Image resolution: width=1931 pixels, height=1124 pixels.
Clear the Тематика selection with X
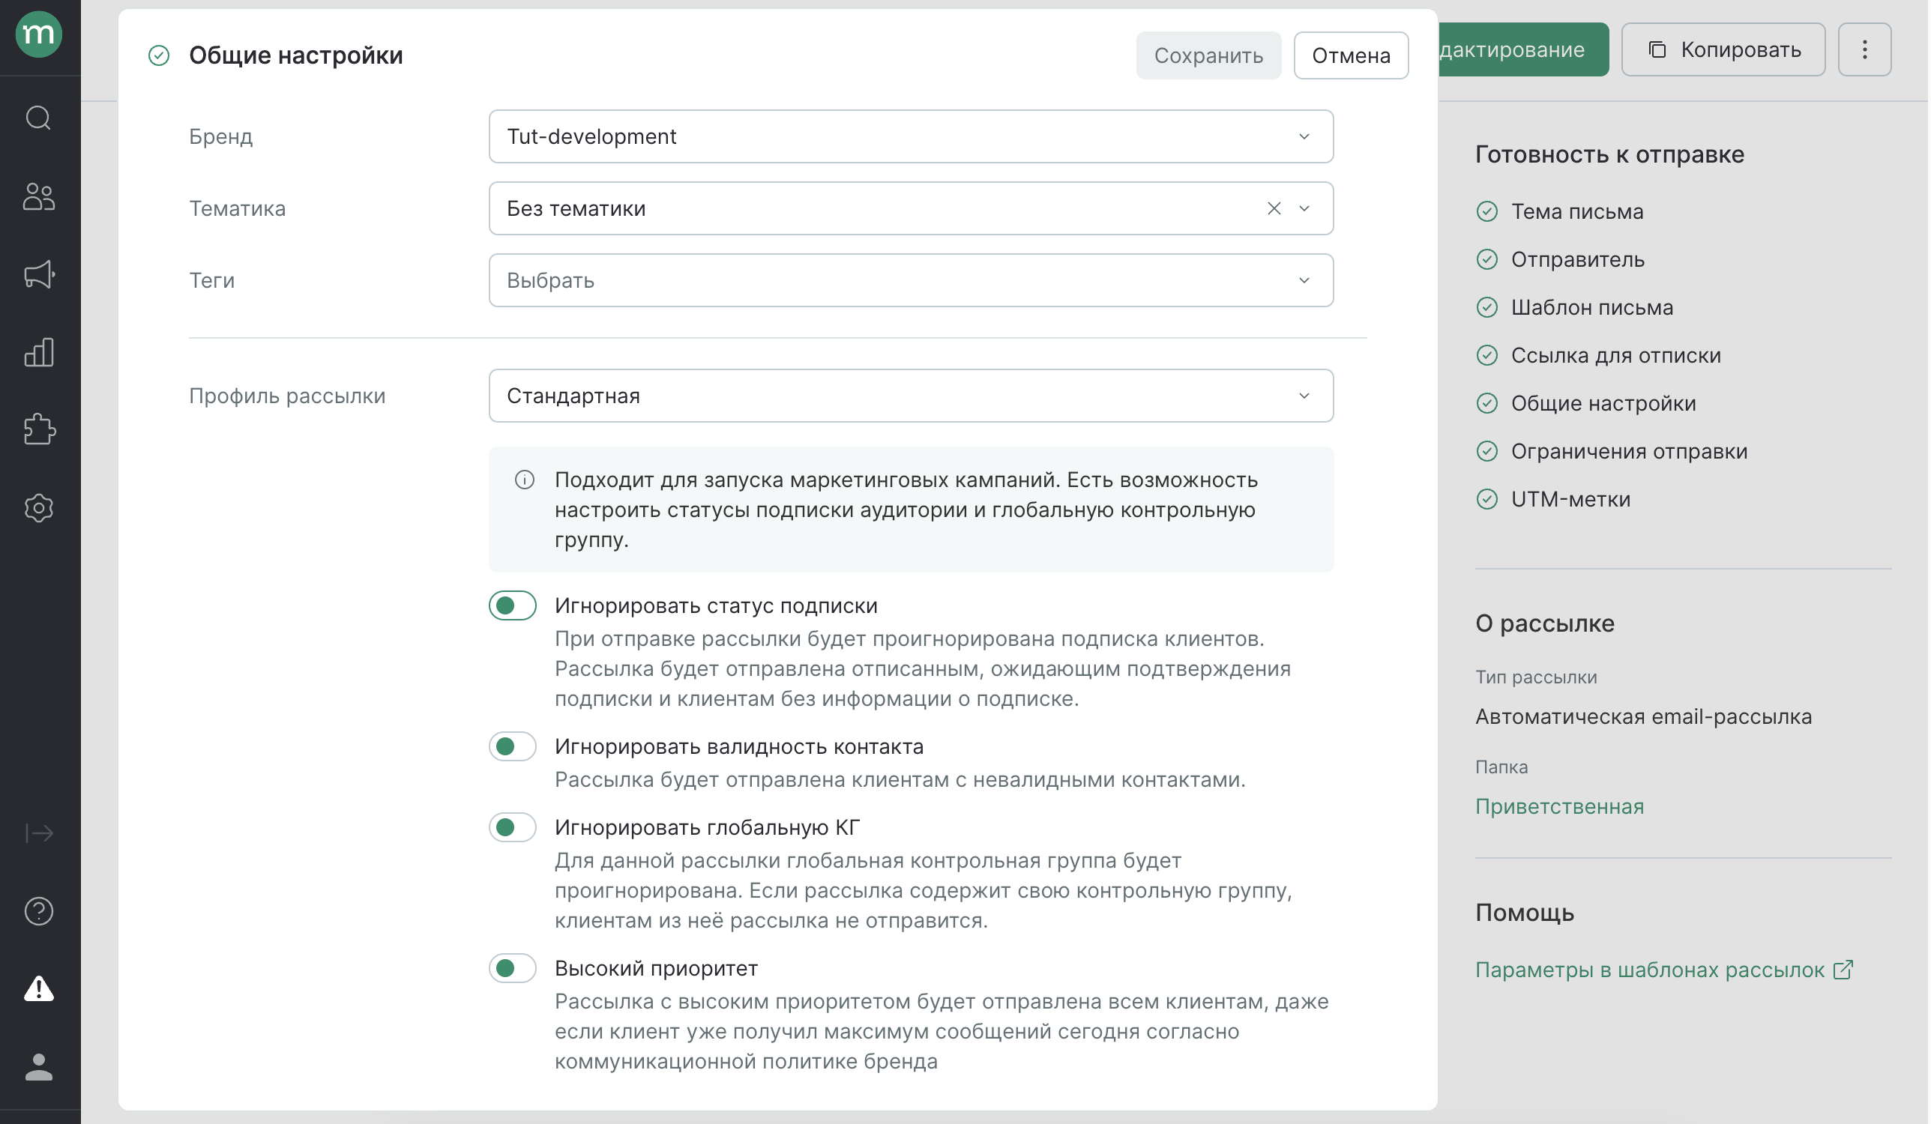1274,208
